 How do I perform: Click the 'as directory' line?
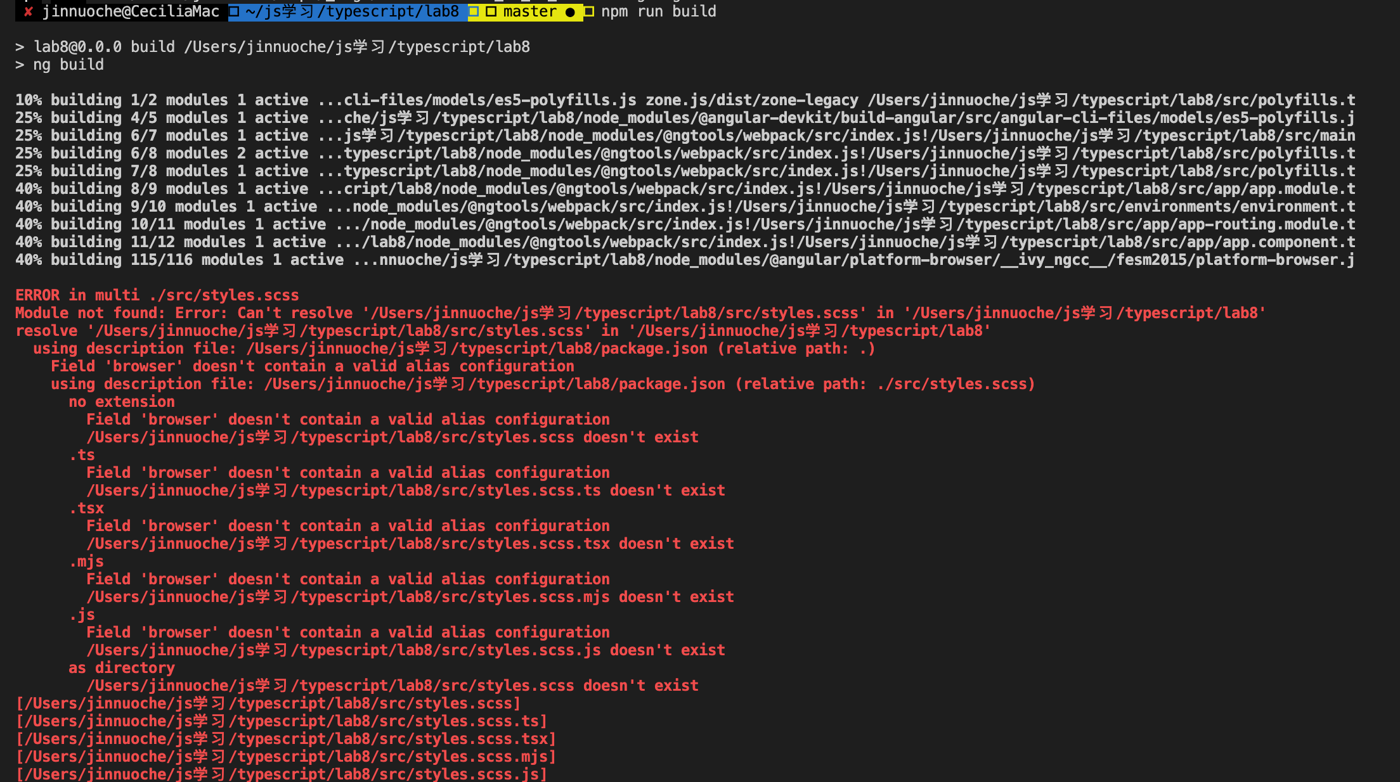click(122, 668)
